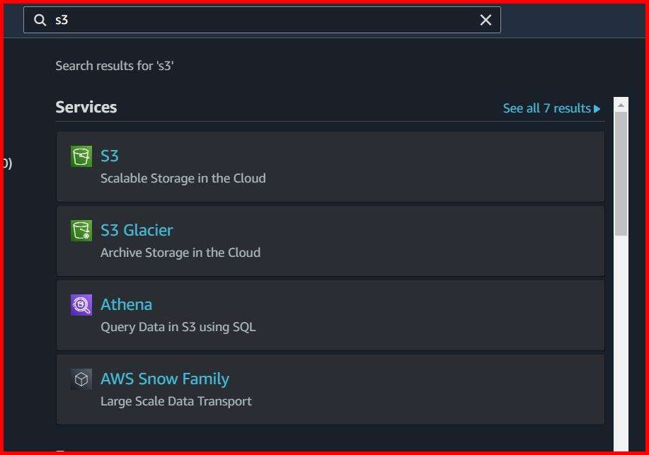Click the X to clear the search query
The height and width of the screenshot is (455, 649).
coord(485,20)
